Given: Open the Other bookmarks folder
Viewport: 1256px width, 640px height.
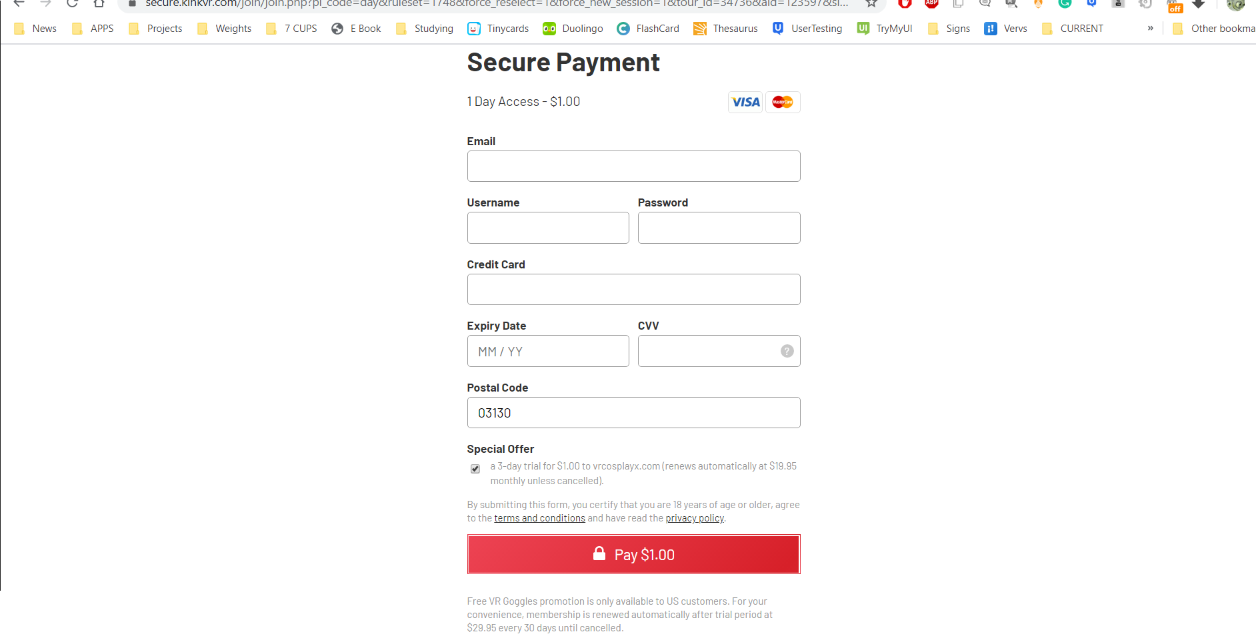Looking at the screenshot, I should pyautogui.click(x=1213, y=29).
